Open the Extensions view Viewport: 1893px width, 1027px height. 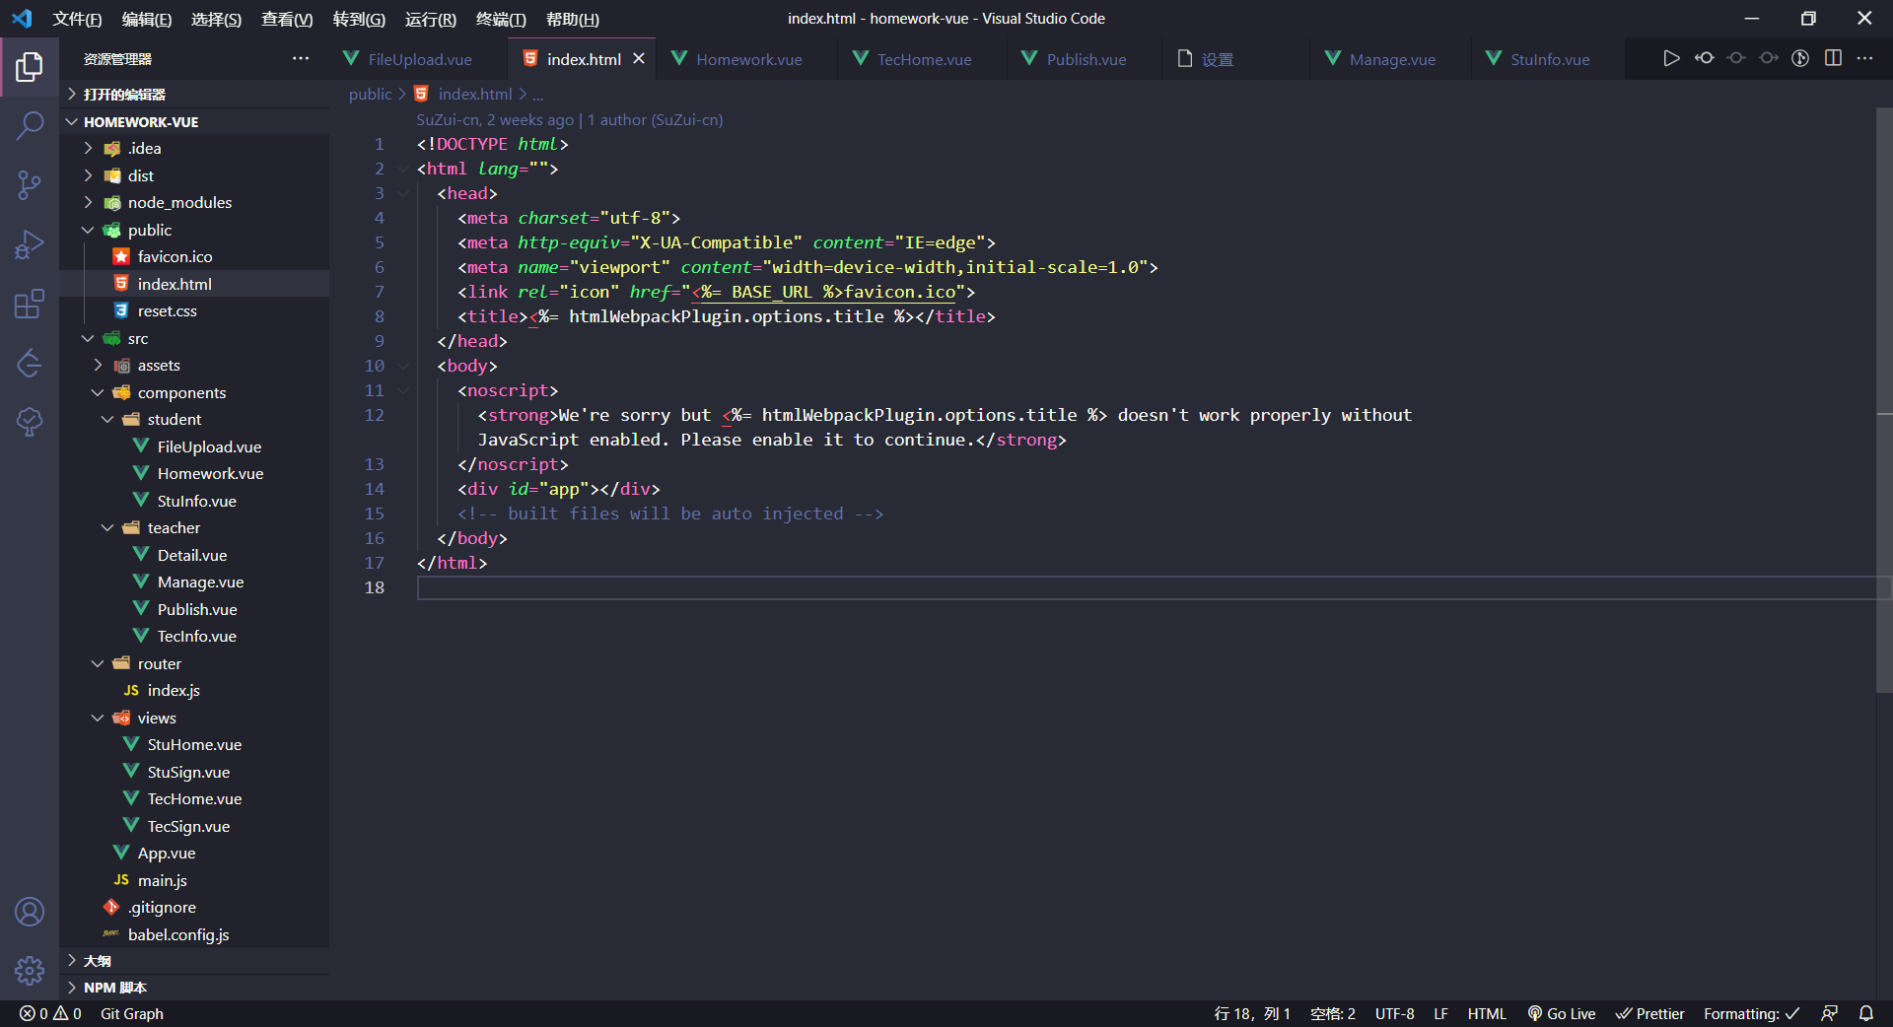(30, 304)
